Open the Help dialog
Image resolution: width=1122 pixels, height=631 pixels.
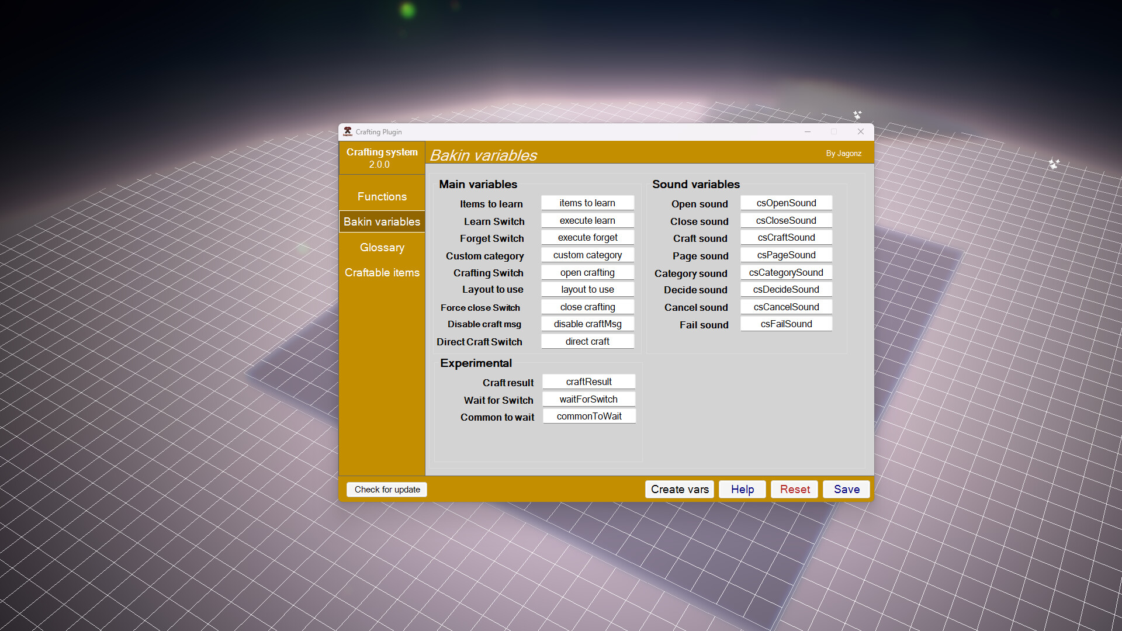coord(742,489)
